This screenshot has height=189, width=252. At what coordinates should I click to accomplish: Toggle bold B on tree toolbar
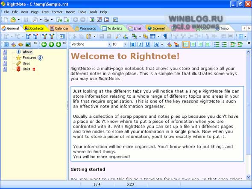click(x=6, y=44)
